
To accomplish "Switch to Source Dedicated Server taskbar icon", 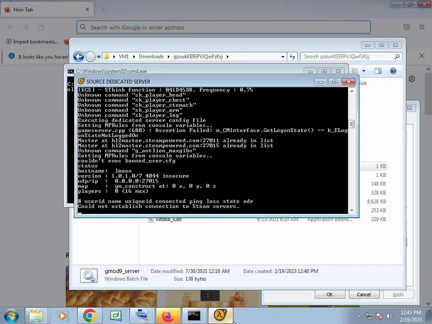I will pos(220,316).
